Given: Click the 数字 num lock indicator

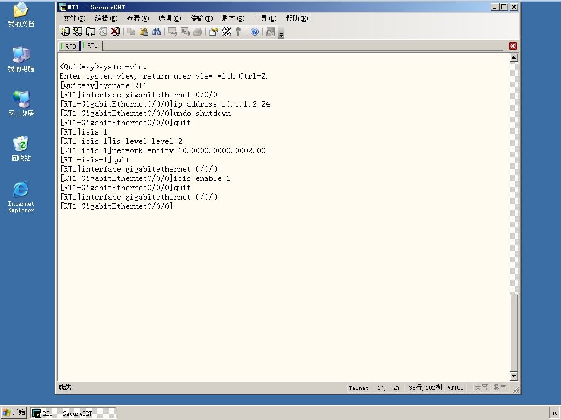Looking at the screenshot, I should [500, 388].
